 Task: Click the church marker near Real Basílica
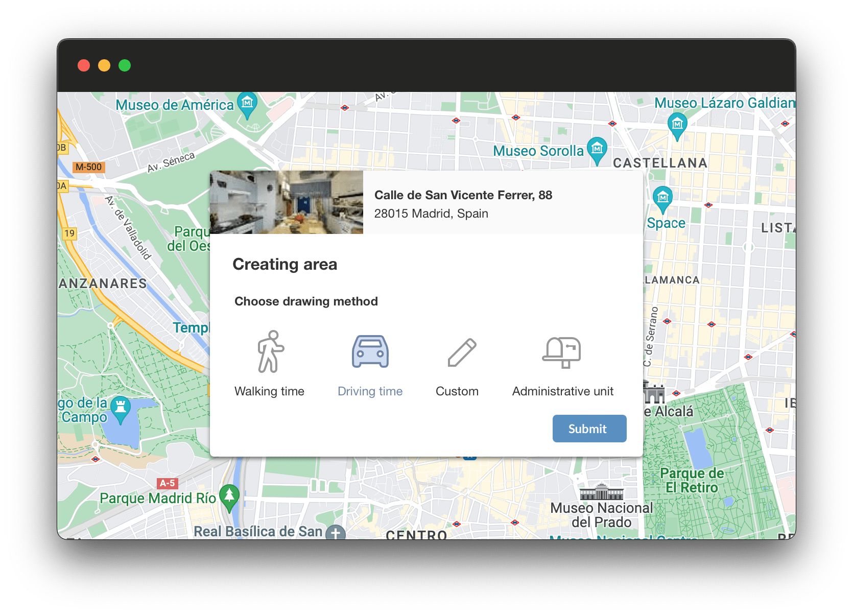(x=335, y=533)
